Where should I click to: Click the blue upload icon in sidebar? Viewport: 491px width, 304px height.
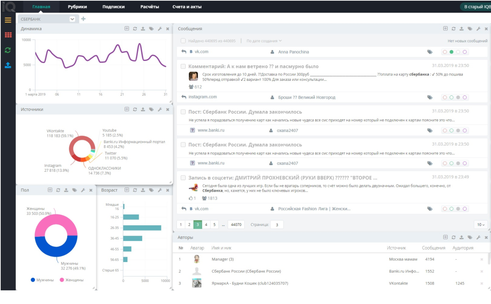click(8, 65)
